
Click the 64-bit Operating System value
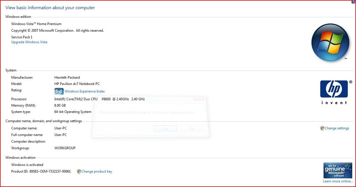(x=73, y=112)
